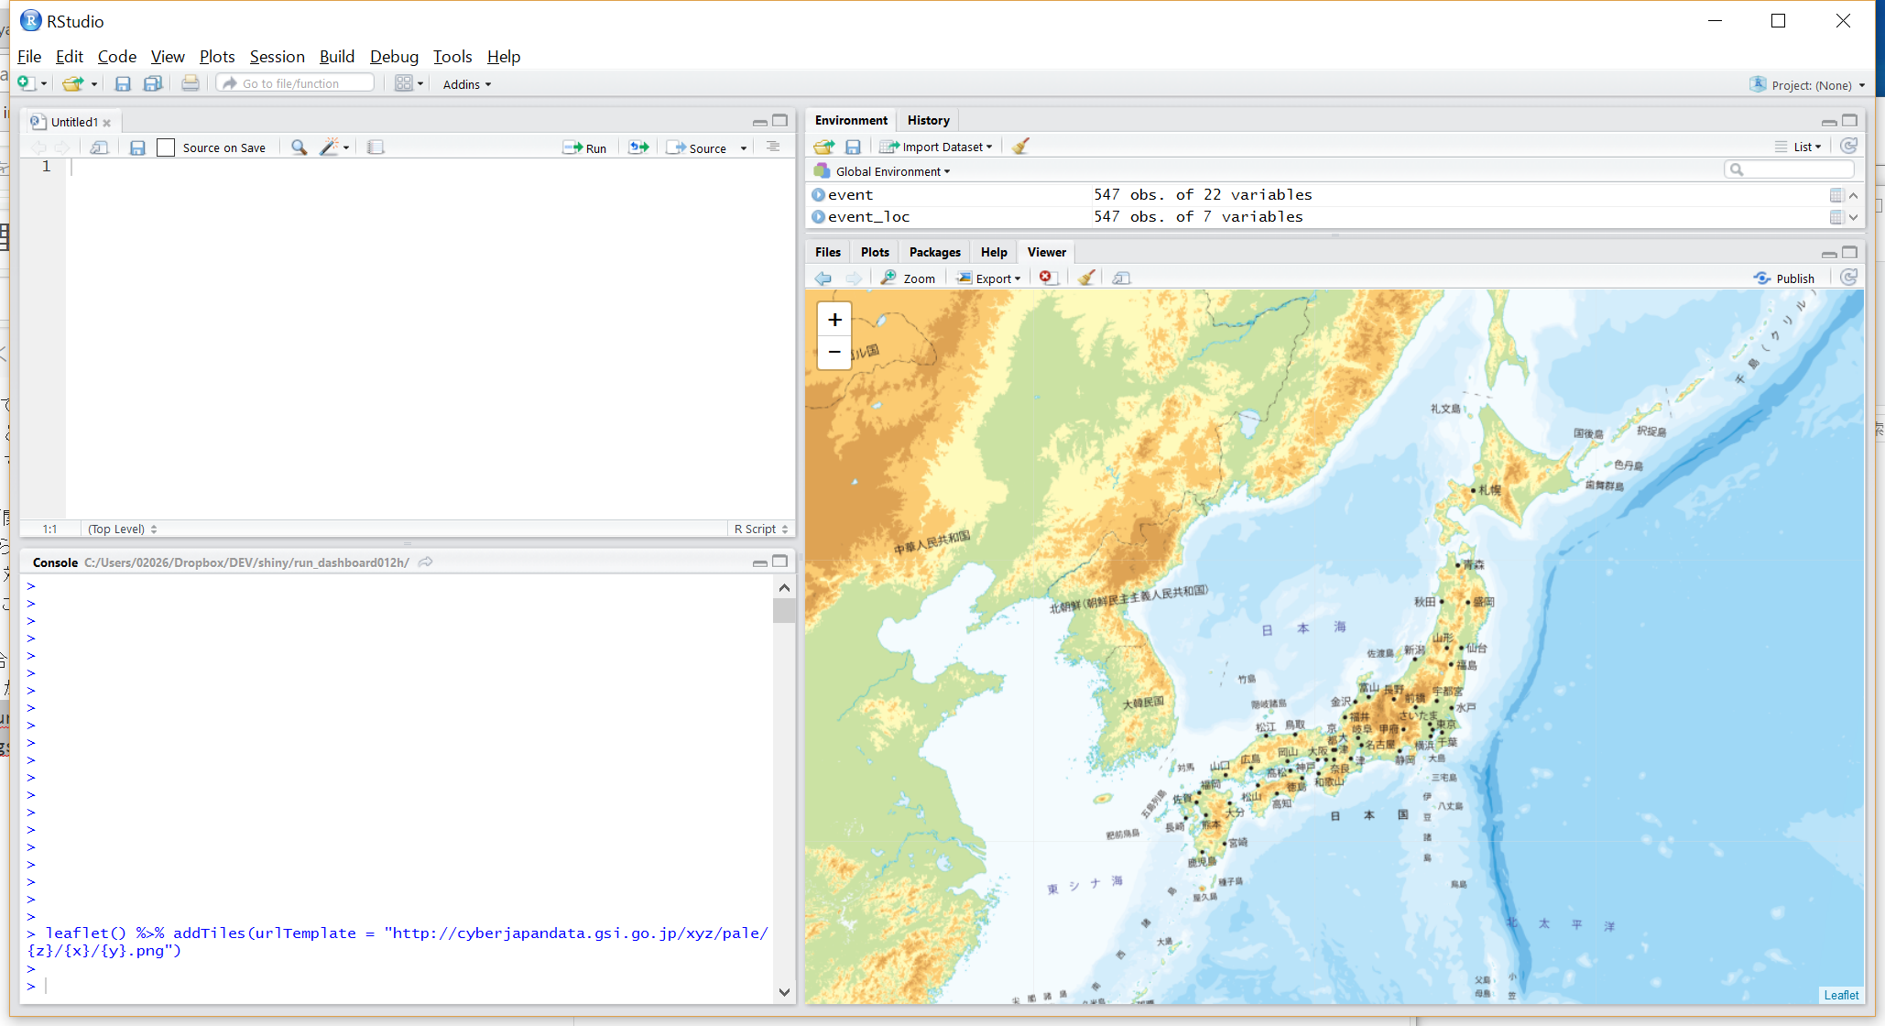Image resolution: width=1885 pixels, height=1026 pixels.
Task: Clear the Viewer with its broom icon
Action: [1086, 278]
